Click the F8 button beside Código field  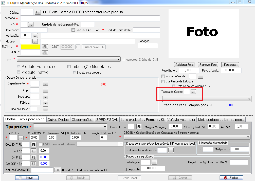point(38,12)
